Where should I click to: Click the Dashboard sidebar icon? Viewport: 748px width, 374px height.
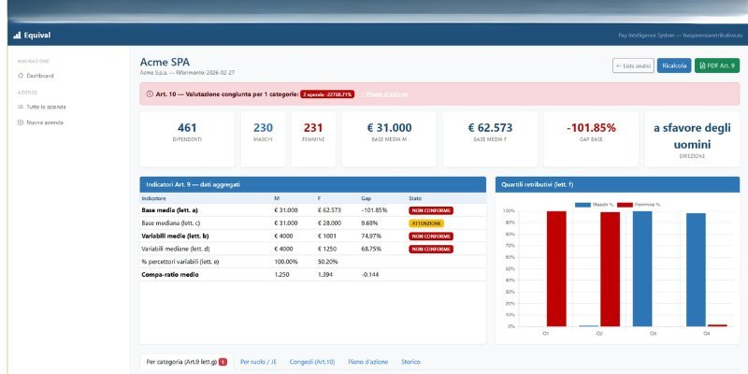[21, 76]
